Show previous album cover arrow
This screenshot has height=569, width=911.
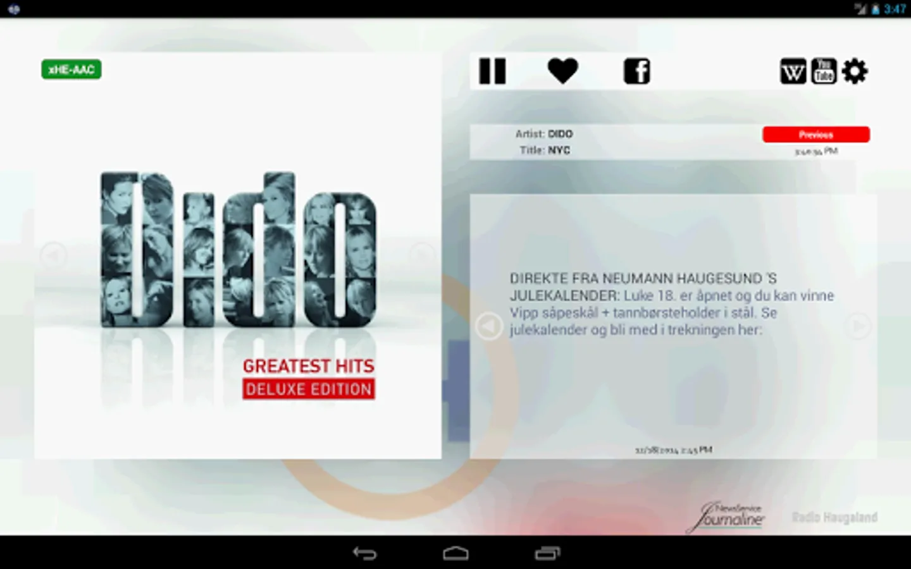click(53, 256)
